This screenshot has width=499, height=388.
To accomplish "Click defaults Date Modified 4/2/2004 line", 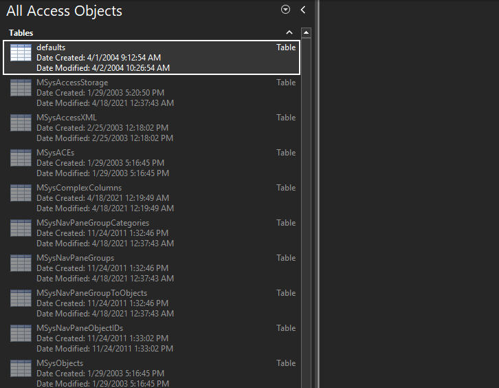I will 103,68.
